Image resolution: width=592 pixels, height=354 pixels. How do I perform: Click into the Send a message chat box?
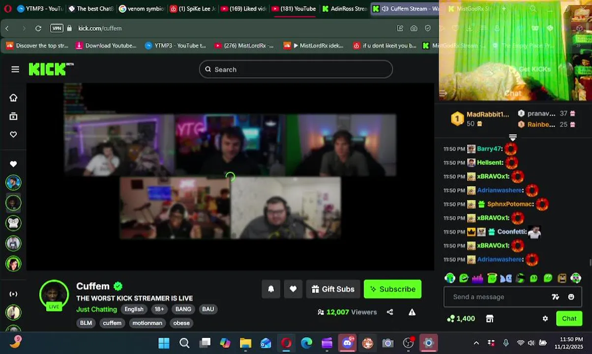tap(497, 297)
